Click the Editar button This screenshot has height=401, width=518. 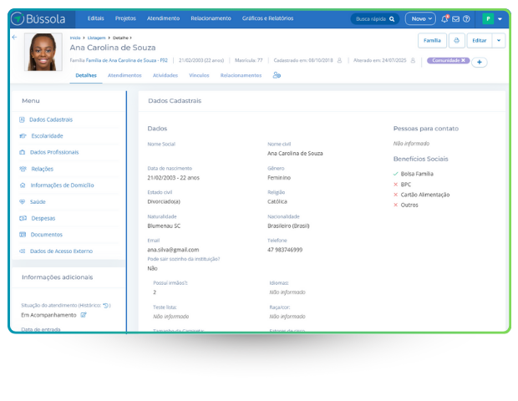[480, 40]
